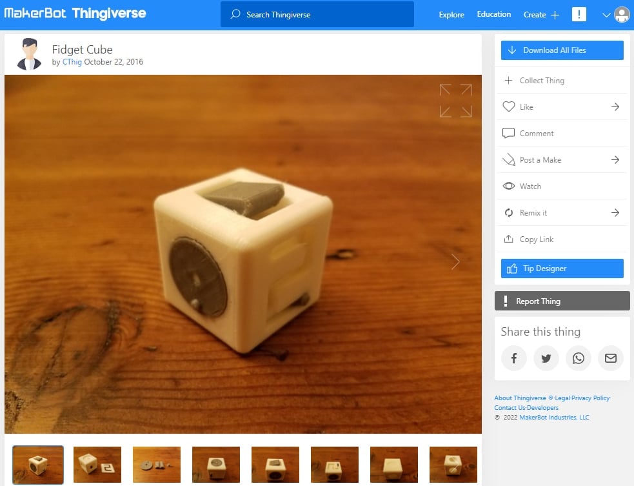
Task: Expand the account dropdown chevron
Action: click(606, 15)
